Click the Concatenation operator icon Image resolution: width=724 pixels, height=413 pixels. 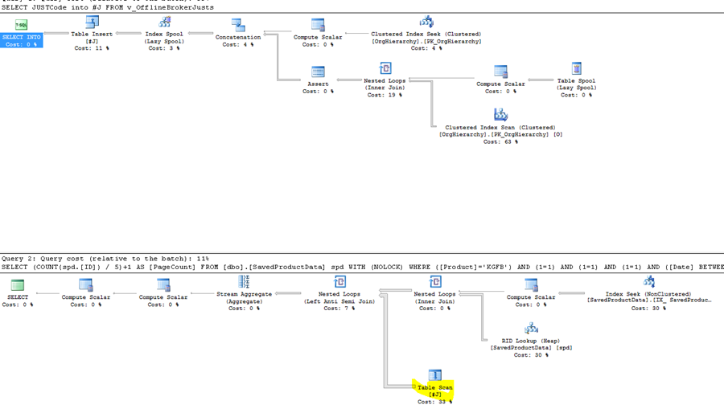click(x=238, y=25)
